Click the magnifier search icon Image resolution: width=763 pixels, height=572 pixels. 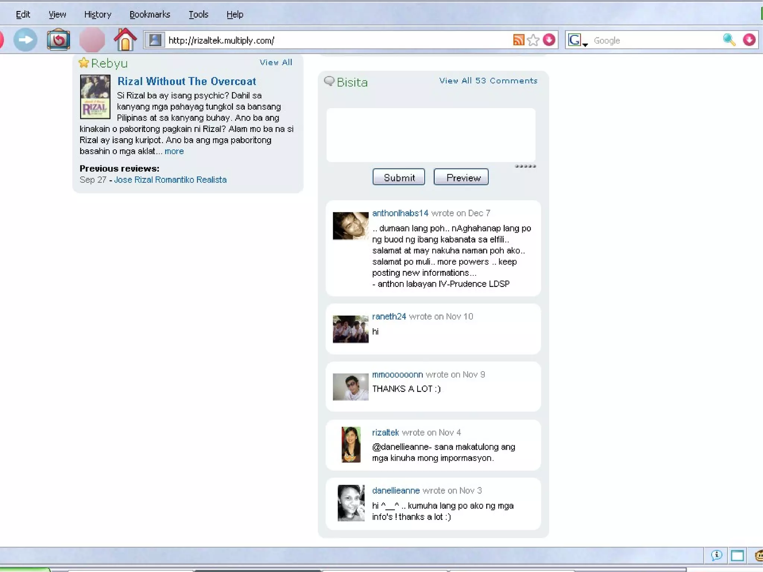tap(729, 40)
